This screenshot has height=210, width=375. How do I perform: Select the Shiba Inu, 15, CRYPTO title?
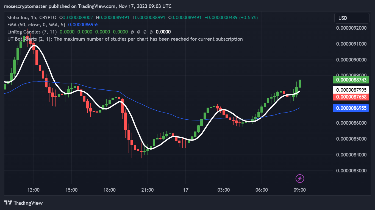point(32,17)
